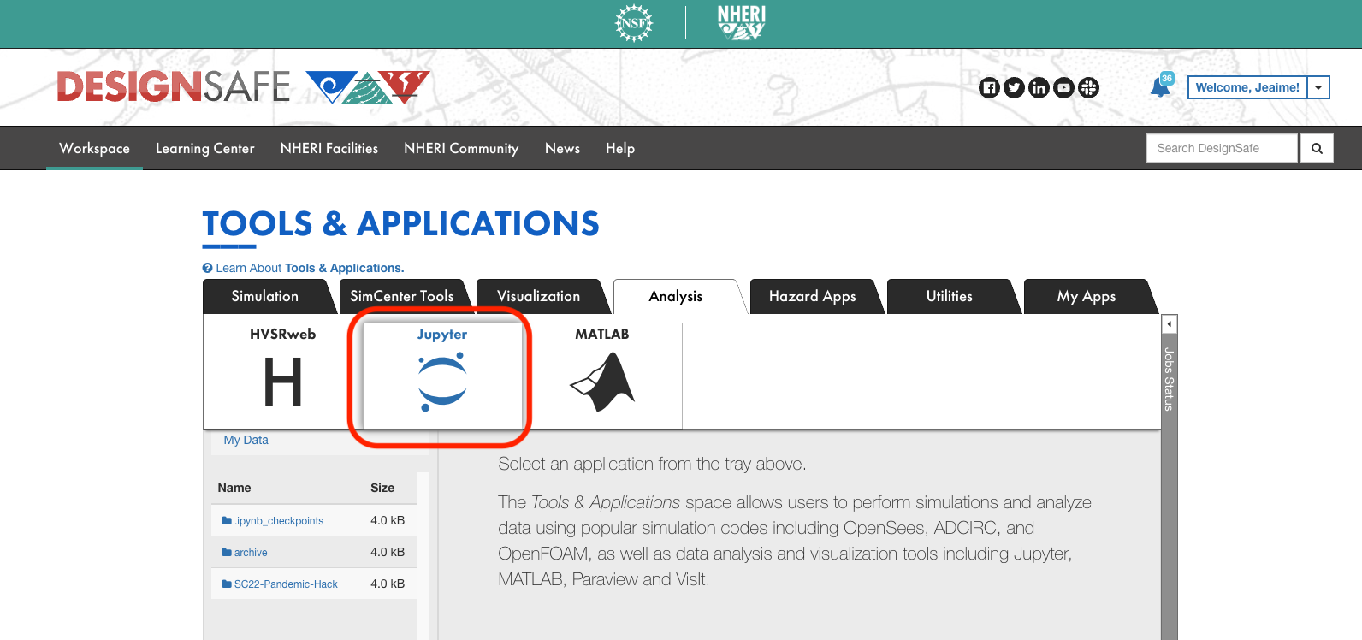The image size is (1362, 640).
Task: Click the Size column header
Action: click(x=382, y=488)
